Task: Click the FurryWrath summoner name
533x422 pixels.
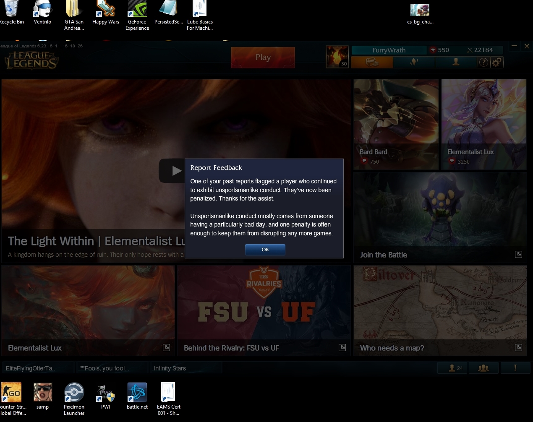Action: tap(389, 50)
